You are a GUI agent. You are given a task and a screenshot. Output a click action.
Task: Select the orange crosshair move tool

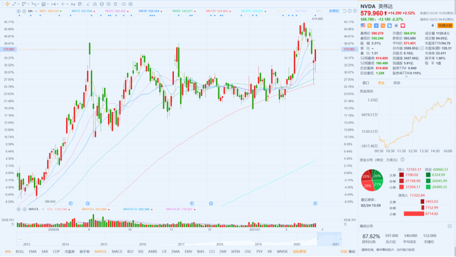pyautogui.click(x=7, y=4)
